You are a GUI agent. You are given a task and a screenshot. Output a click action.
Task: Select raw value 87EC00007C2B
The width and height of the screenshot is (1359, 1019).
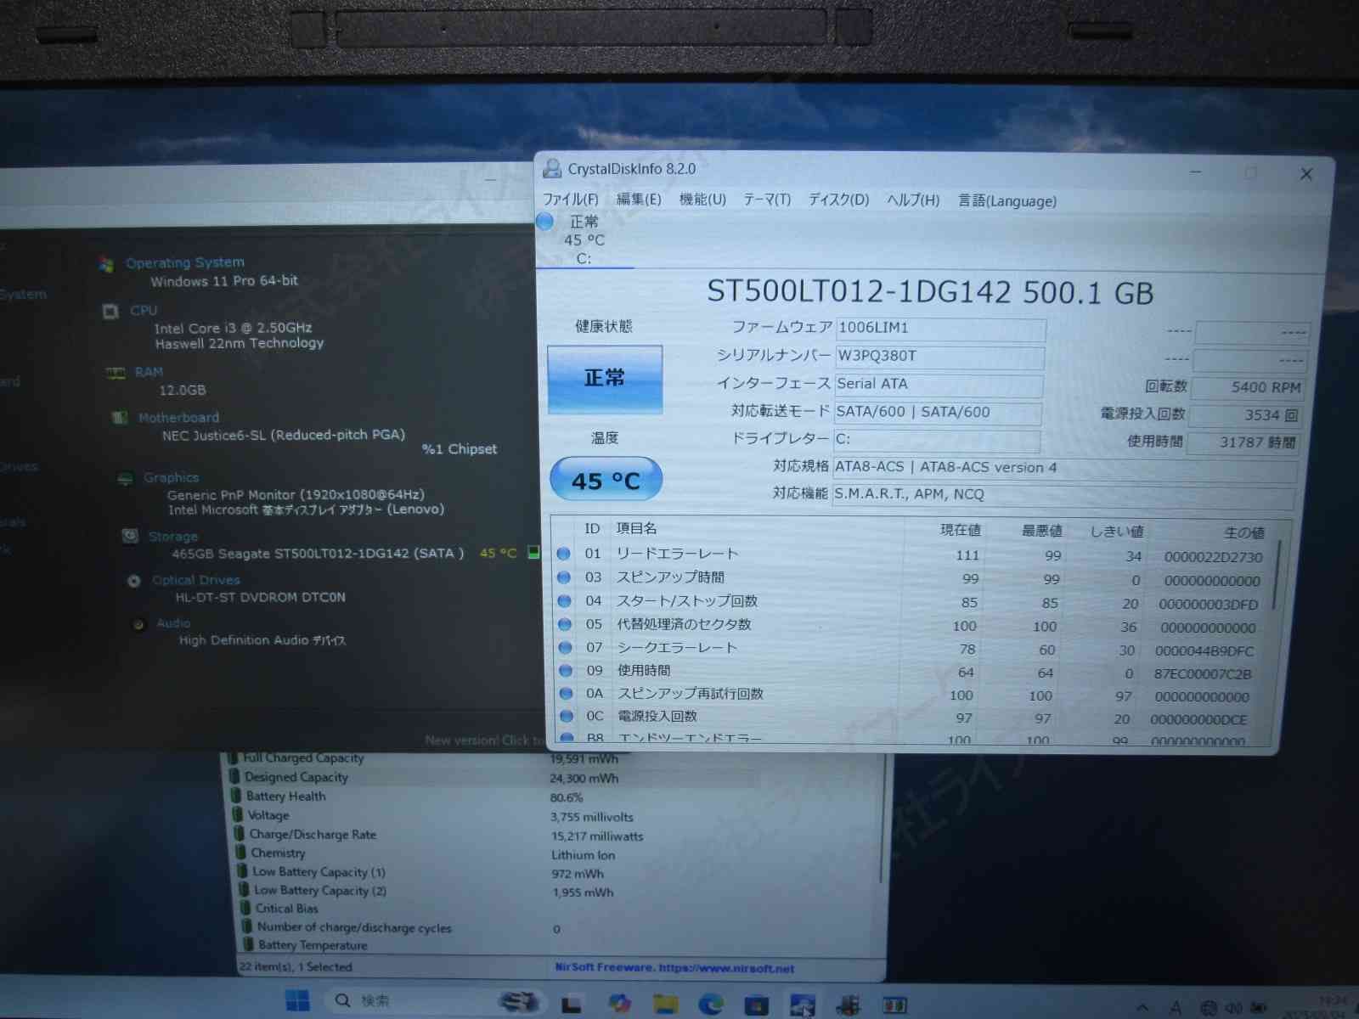click(x=1202, y=674)
